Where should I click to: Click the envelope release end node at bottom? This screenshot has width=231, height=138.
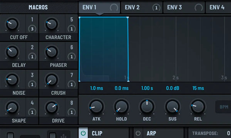pyautogui.click(x=128, y=81)
